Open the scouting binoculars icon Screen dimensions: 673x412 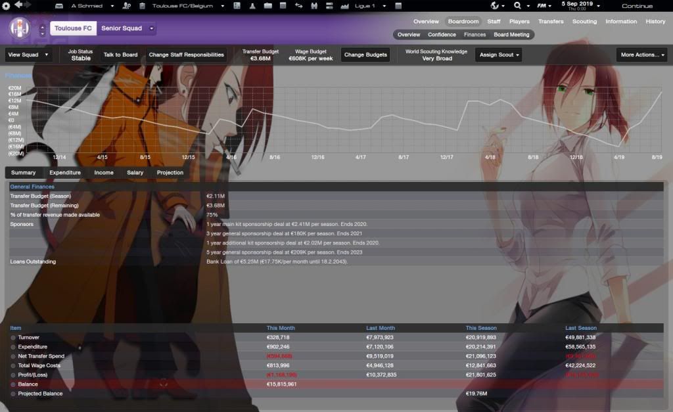[x=314, y=6]
